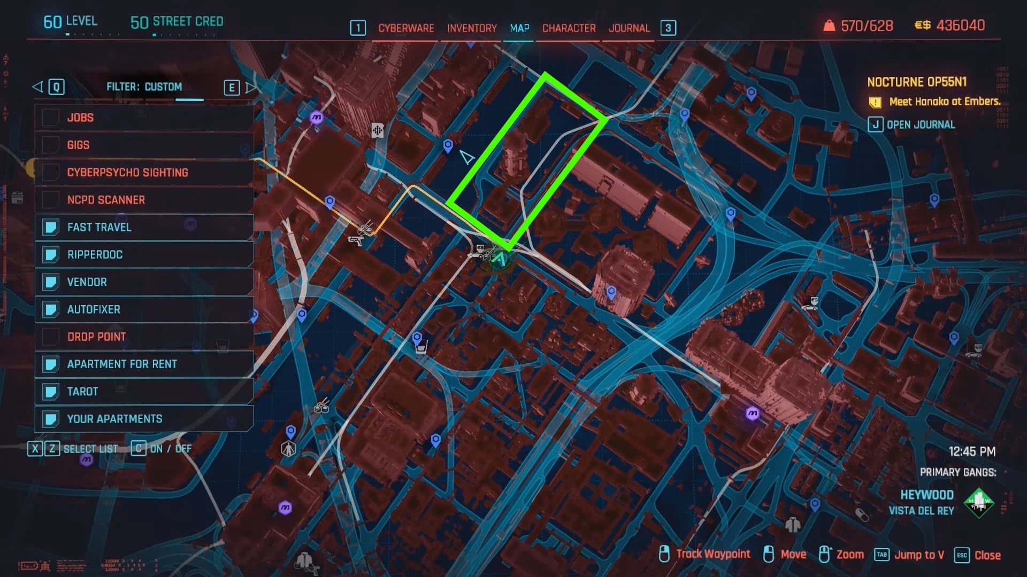Click the 12:45 PM time display

coord(972,451)
